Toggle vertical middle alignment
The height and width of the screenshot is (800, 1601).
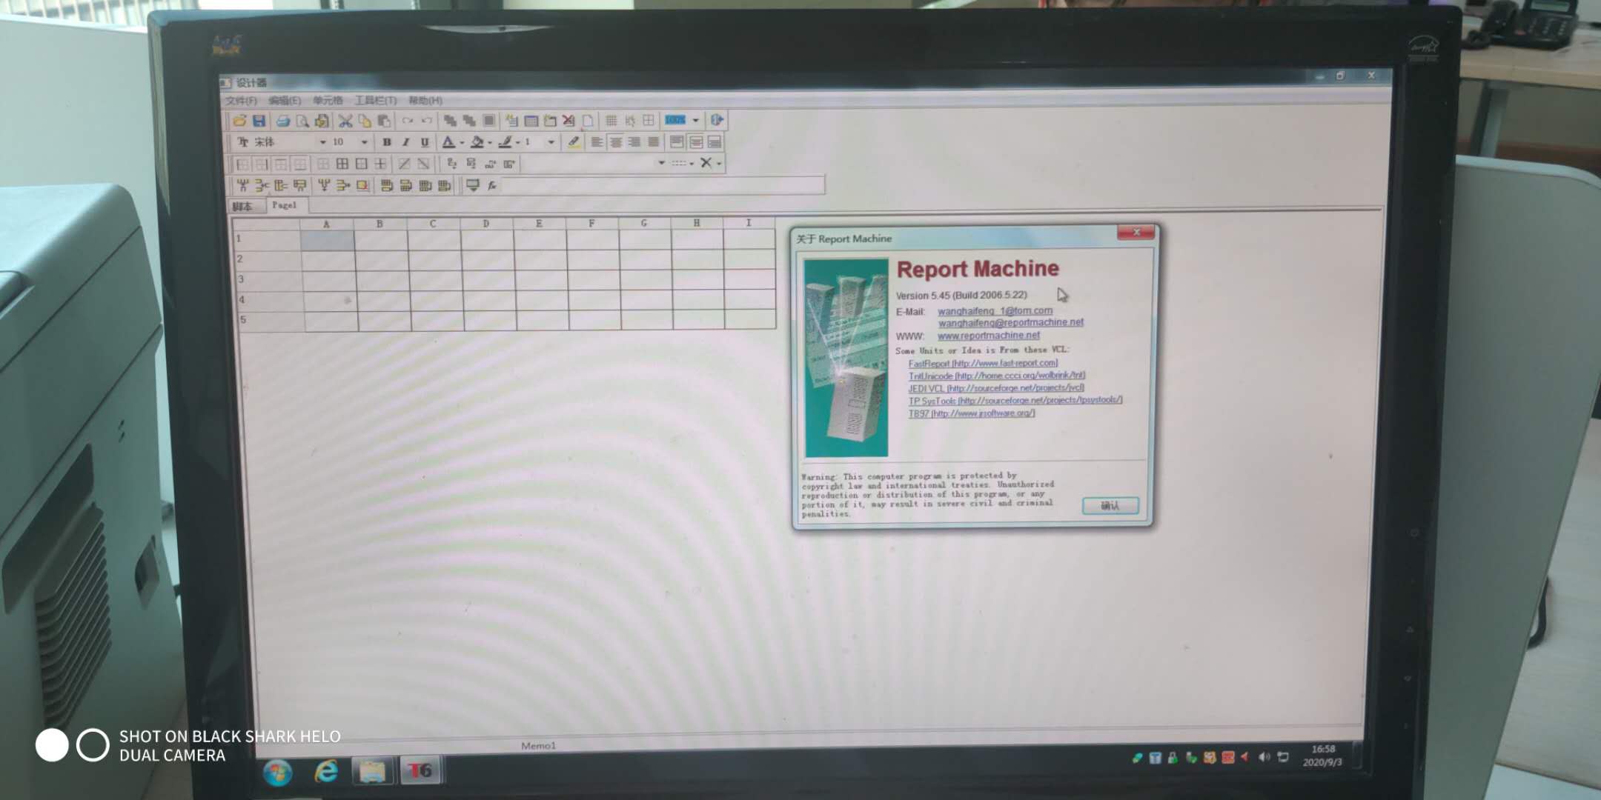[x=695, y=141]
